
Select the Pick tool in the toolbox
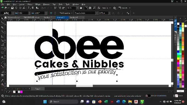[2, 18]
